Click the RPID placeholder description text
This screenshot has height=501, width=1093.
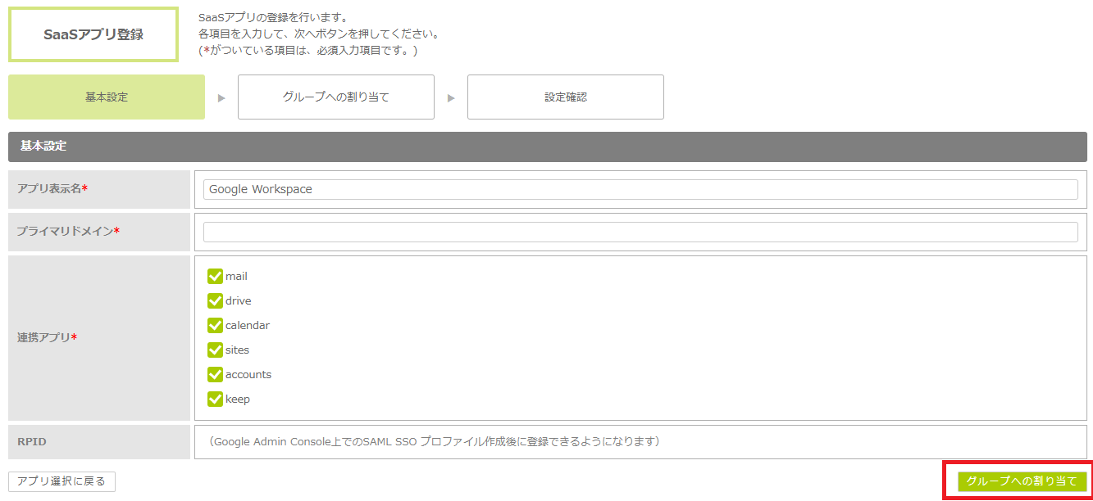(x=435, y=441)
